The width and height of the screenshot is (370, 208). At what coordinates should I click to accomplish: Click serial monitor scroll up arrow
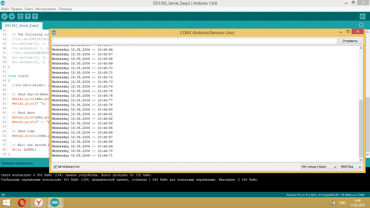[x=361, y=48]
